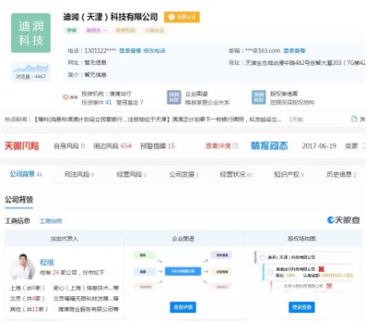Viewport: 378px width, 324px height.
Task: Click the blue center node in enterprise graph
Action: [183, 272]
